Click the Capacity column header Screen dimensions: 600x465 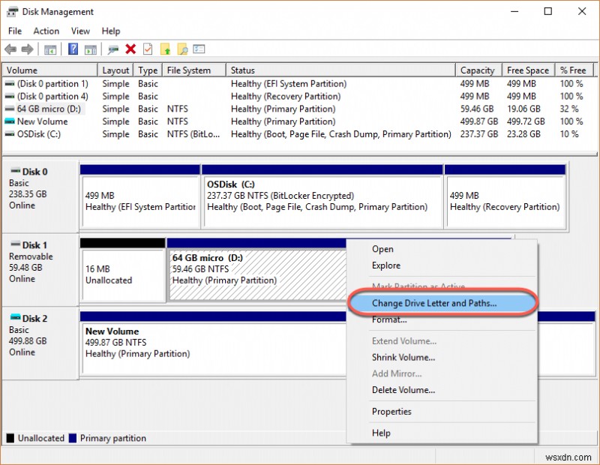pyautogui.click(x=478, y=70)
